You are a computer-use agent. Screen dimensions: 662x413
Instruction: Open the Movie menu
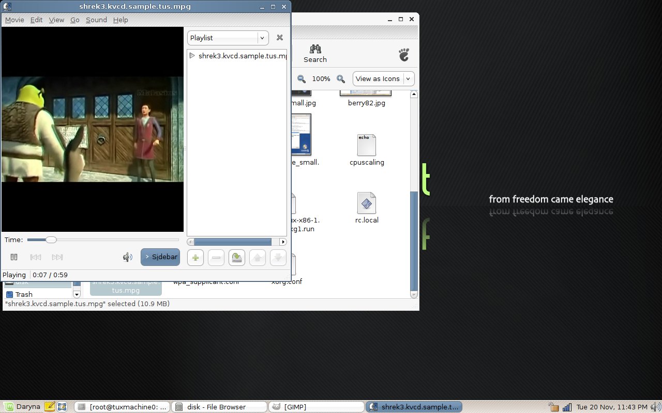click(14, 20)
